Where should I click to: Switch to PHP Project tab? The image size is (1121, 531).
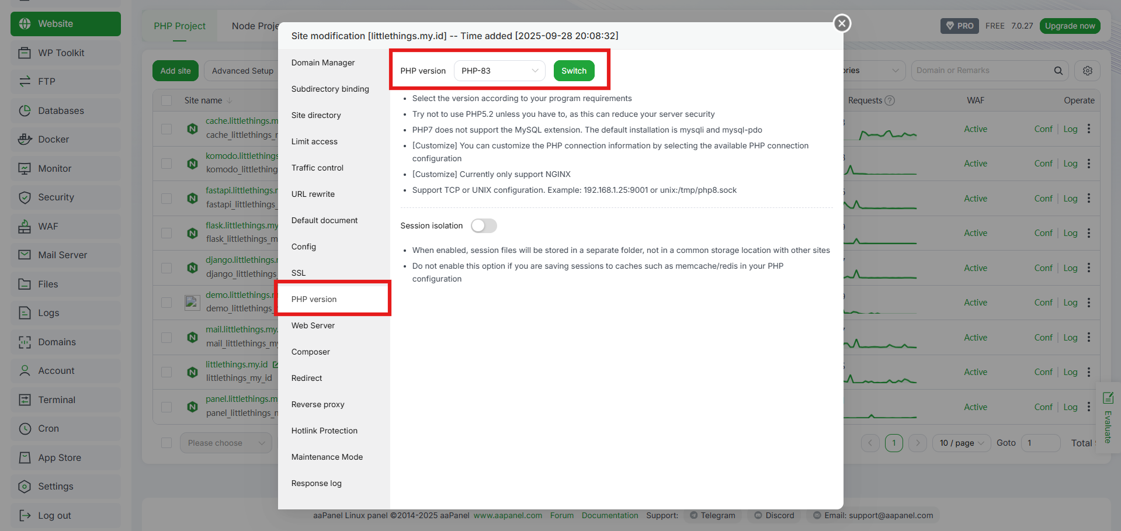click(180, 26)
